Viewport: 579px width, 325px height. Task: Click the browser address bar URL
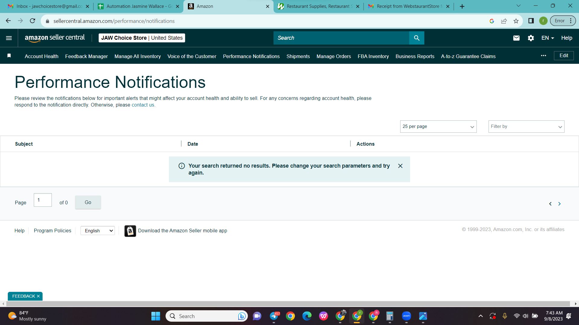[114, 21]
